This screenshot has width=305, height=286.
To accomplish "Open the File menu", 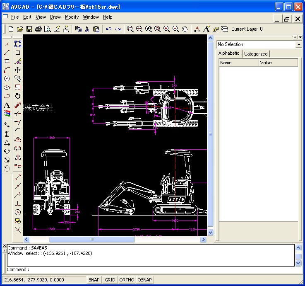I will point(15,17).
